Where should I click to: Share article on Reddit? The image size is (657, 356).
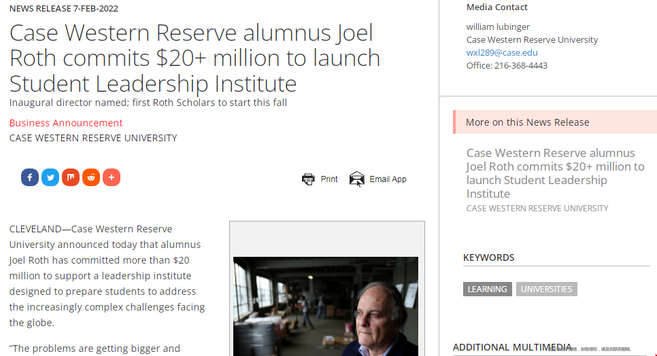pos(91,177)
